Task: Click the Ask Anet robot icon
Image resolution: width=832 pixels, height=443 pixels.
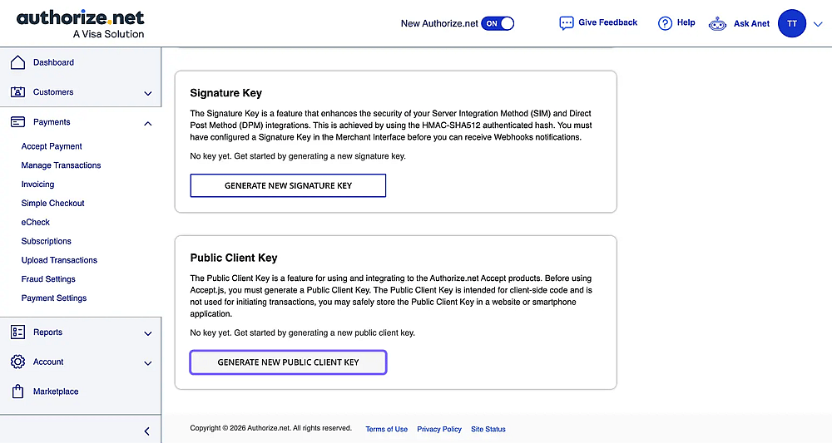Action: tap(717, 24)
